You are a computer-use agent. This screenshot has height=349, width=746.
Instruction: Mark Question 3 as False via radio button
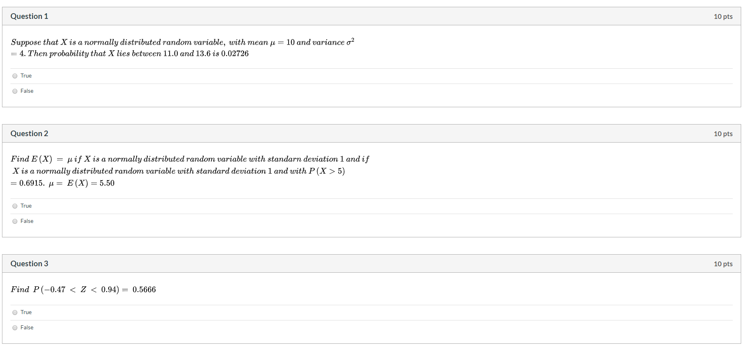tap(15, 328)
